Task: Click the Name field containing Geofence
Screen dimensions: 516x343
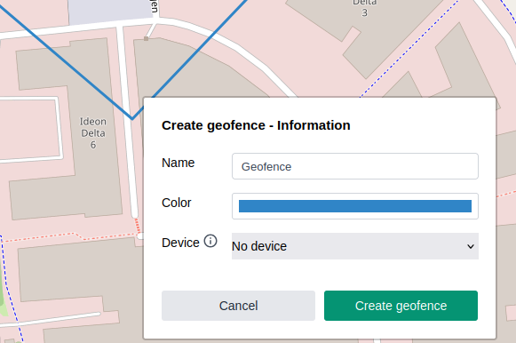Action: [355, 166]
